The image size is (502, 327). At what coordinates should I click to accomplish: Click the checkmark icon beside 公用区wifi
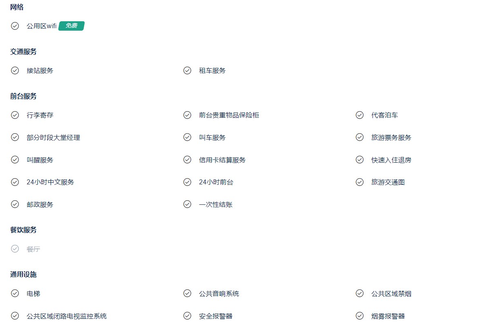(15, 26)
